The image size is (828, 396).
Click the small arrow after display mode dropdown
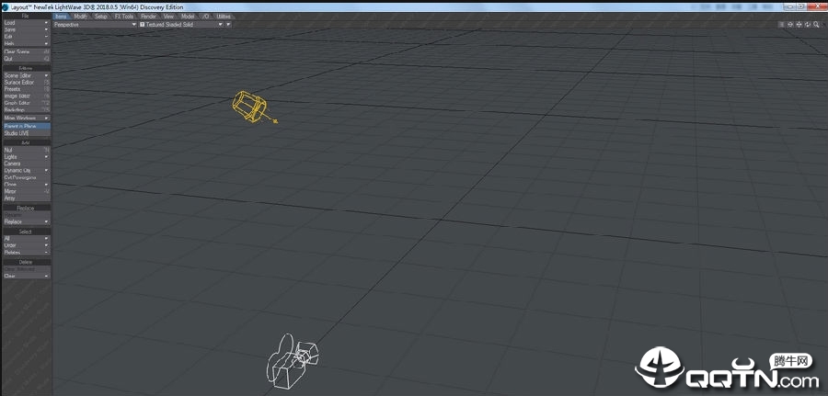tap(229, 24)
